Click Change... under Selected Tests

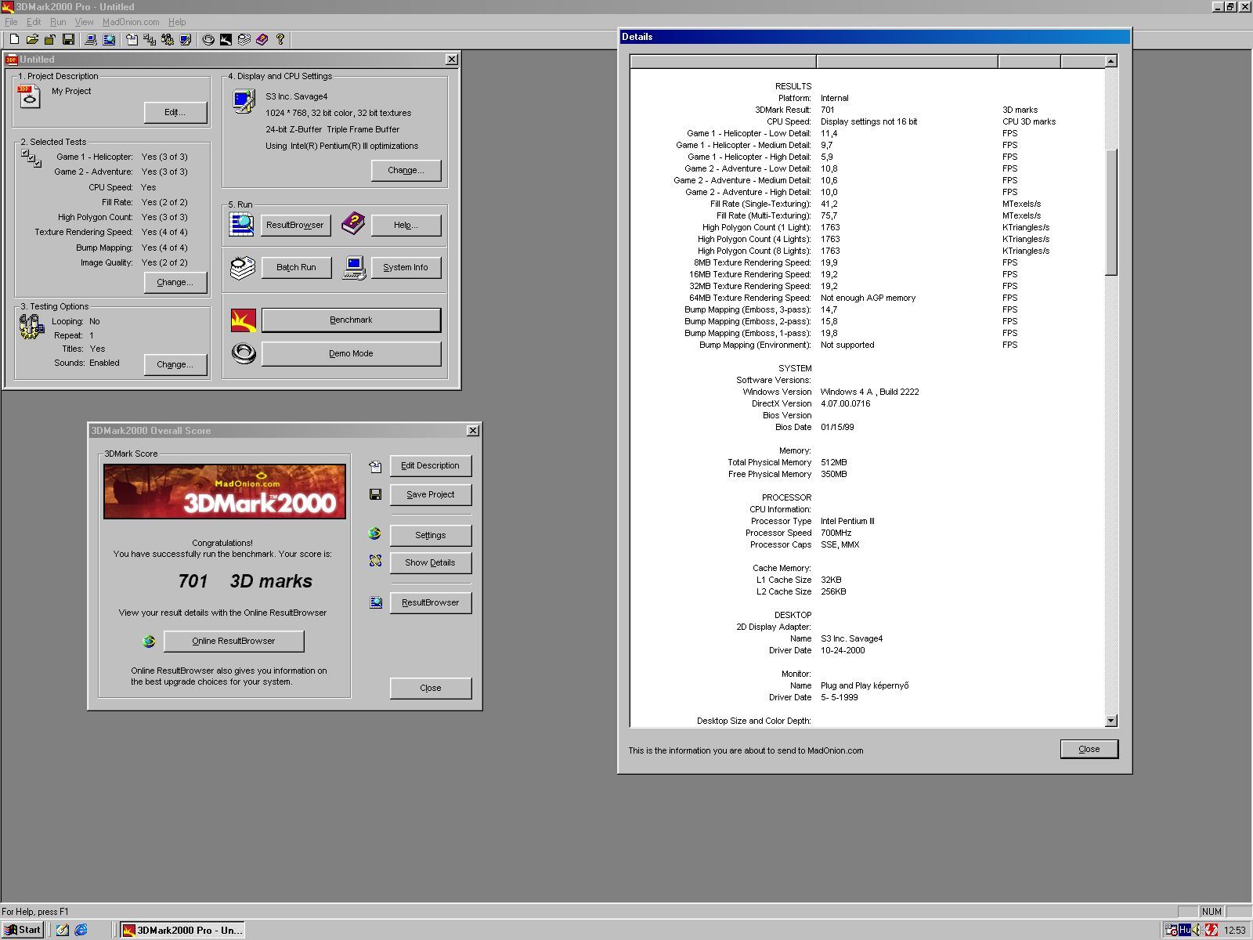[x=175, y=282]
